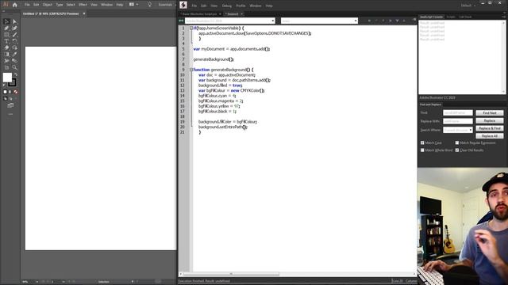Toggle Match Regular Expression checkbox

pyautogui.click(x=457, y=142)
